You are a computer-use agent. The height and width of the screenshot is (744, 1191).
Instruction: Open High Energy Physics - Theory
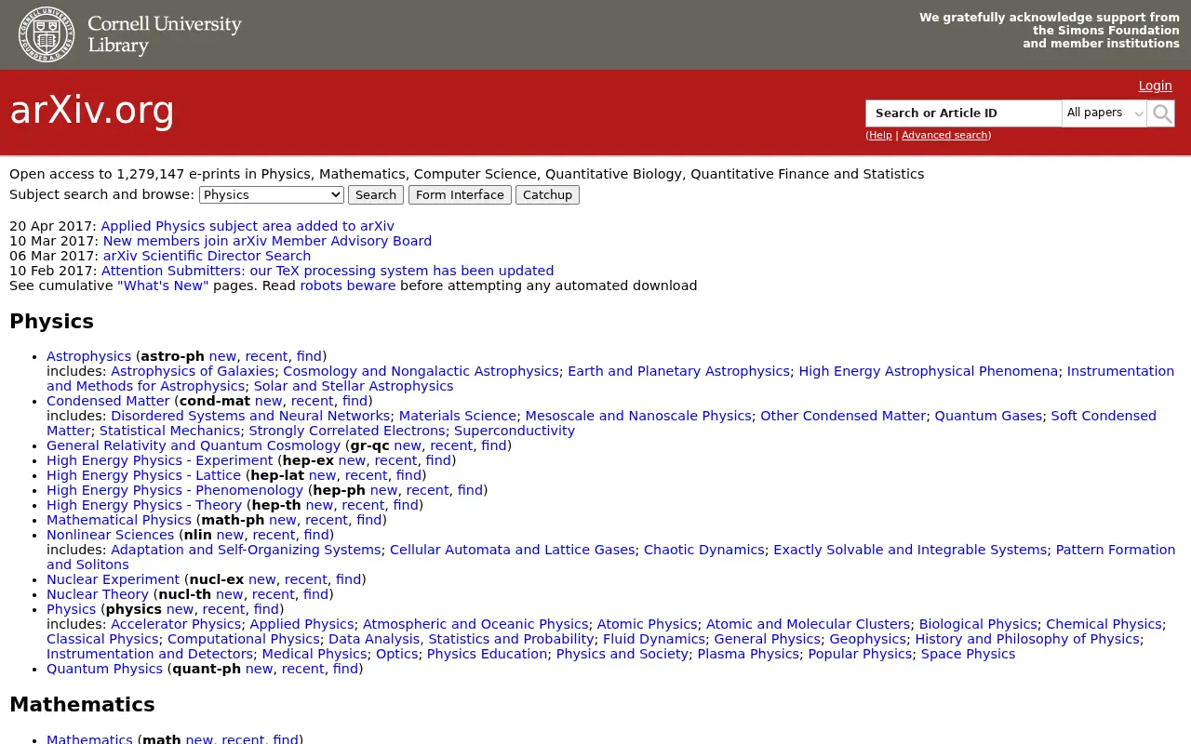(144, 505)
